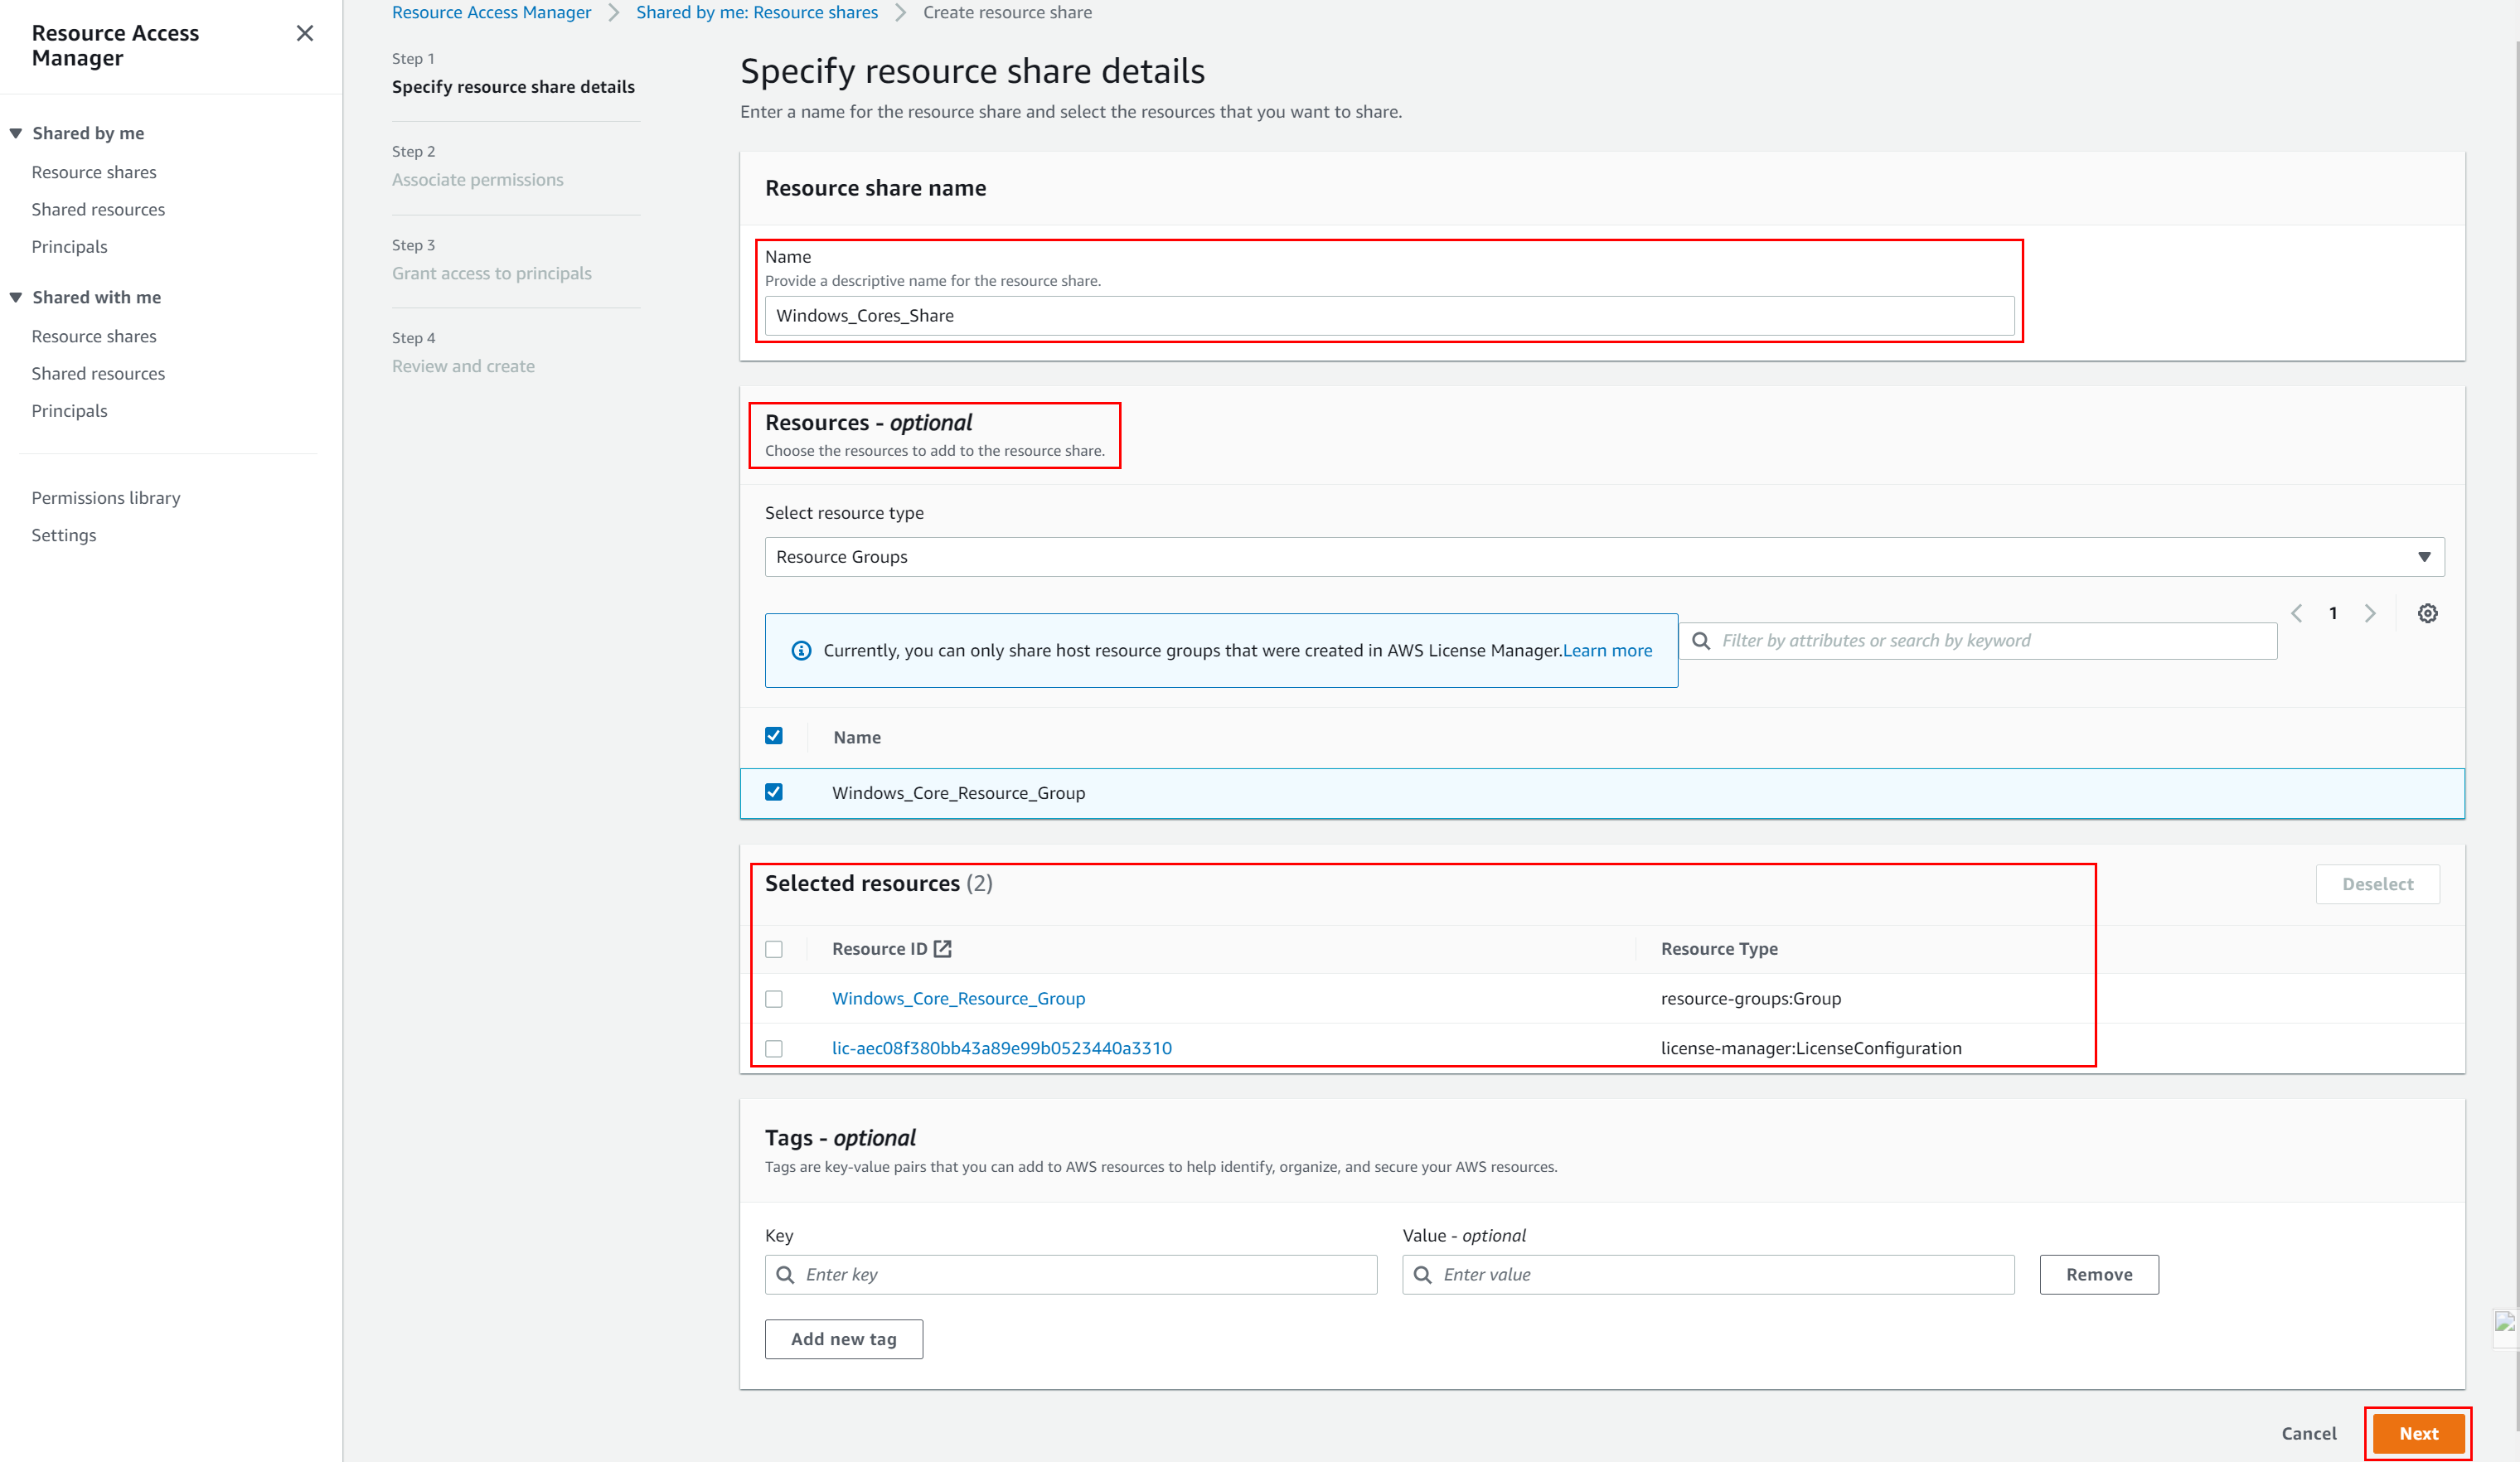Click the search icon in the Key field
This screenshot has width=2520, height=1462.
pyautogui.click(x=786, y=1274)
